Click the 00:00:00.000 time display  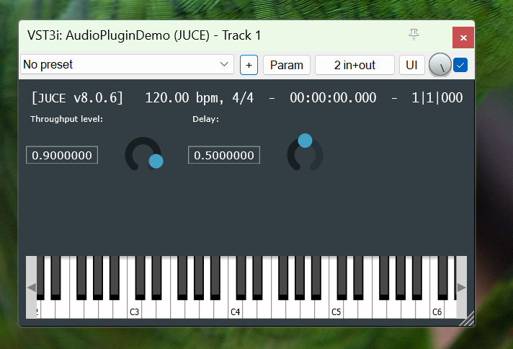(333, 98)
